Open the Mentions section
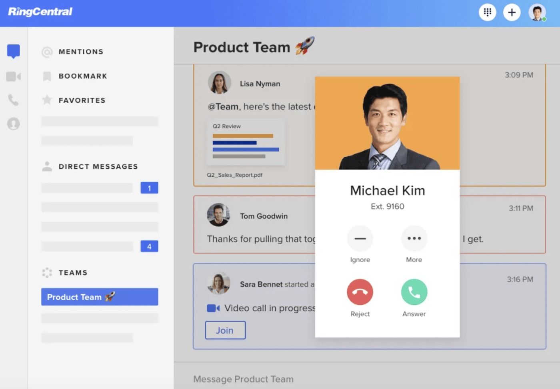The image size is (560, 389). click(x=81, y=52)
